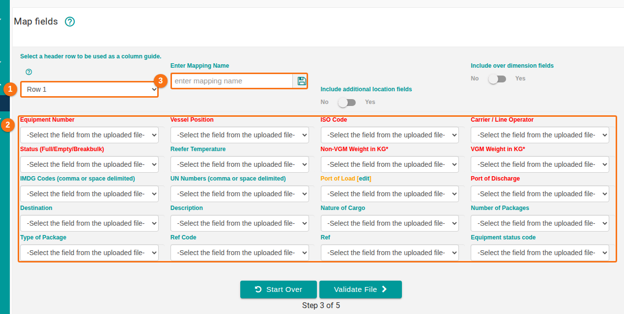This screenshot has height=314, width=624.
Task: Toggle Include additional location fields switch
Action: pos(347,102)
